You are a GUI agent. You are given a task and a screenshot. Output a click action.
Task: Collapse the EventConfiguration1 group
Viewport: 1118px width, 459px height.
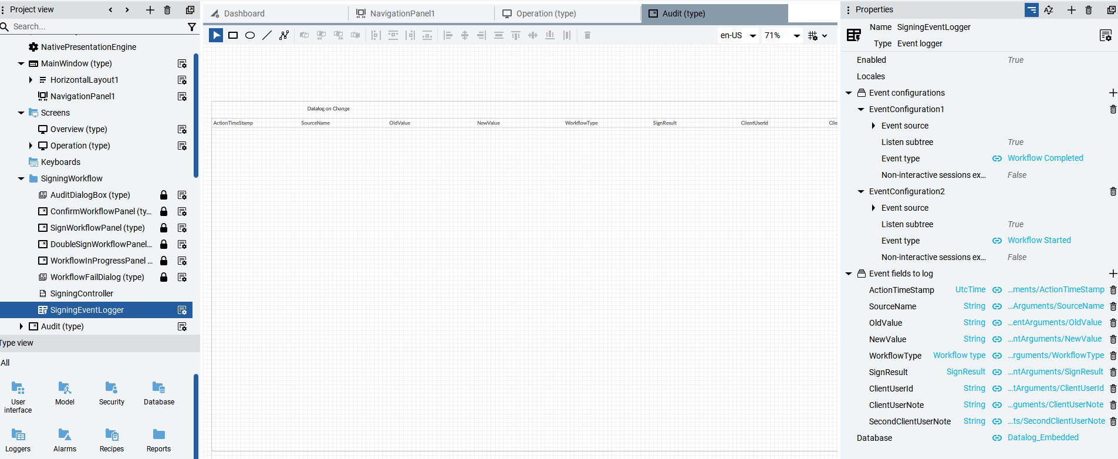coord(861,109)
